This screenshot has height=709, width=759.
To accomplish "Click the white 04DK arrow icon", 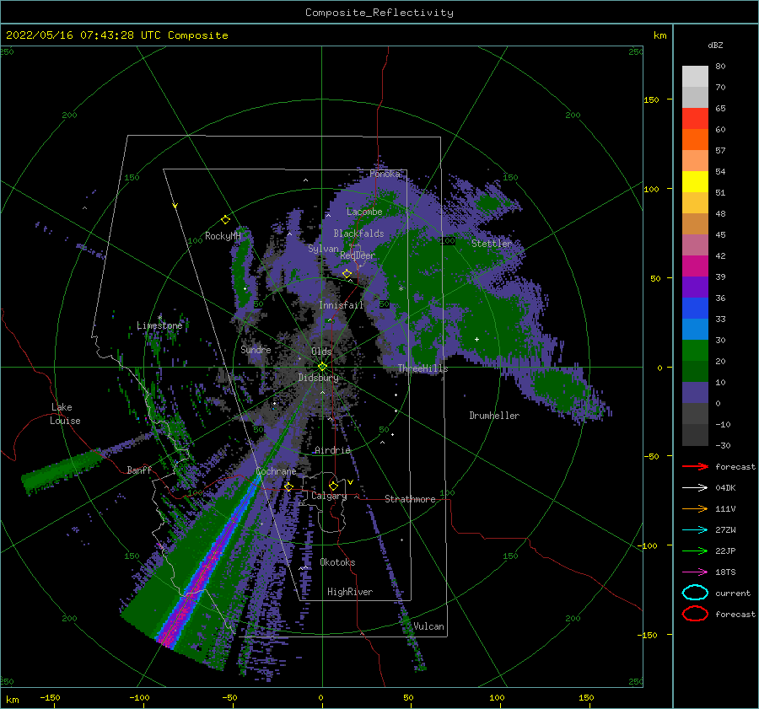I will tap(695, 488).
